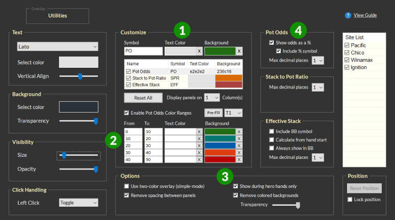Image resolution: width=395 pixels, height=220 pixels.
Task: Clear text color X for range 20 to 30
Action: 199,146
